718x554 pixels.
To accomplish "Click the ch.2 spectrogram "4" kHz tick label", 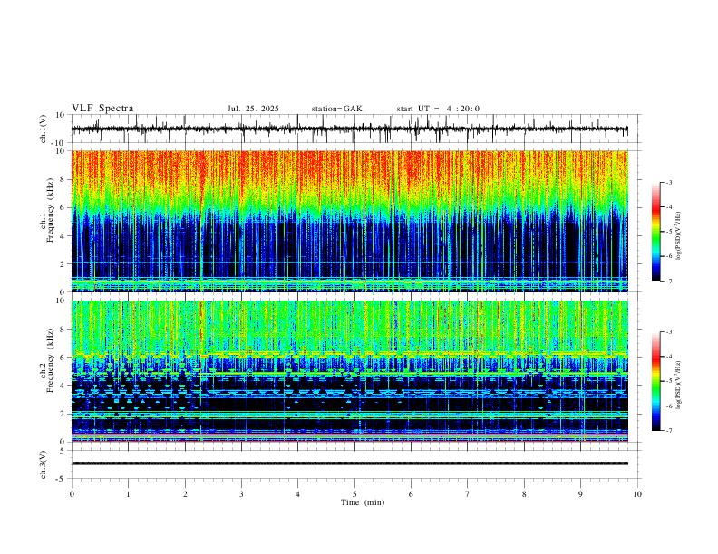I will (63, 386).
